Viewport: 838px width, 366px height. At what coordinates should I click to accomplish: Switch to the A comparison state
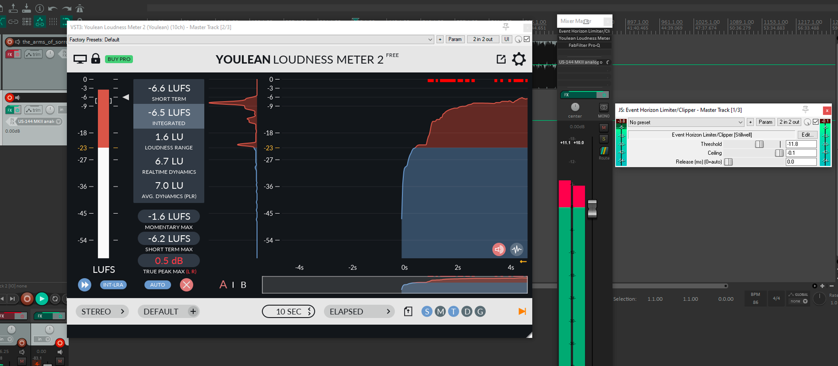click(223, 285)
